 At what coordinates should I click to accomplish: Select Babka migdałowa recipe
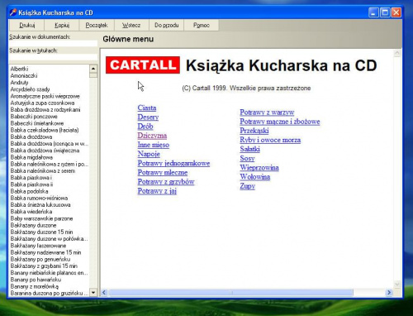(x=31, y=157)
